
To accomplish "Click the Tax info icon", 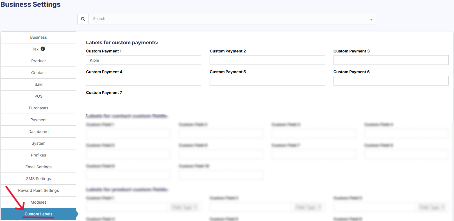I will coord(43,49).
